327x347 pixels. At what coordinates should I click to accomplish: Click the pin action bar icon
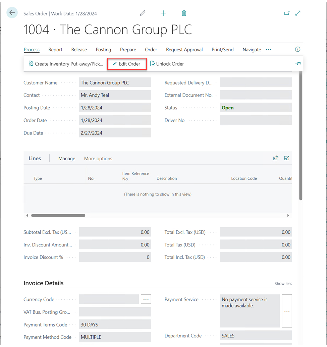298,63
